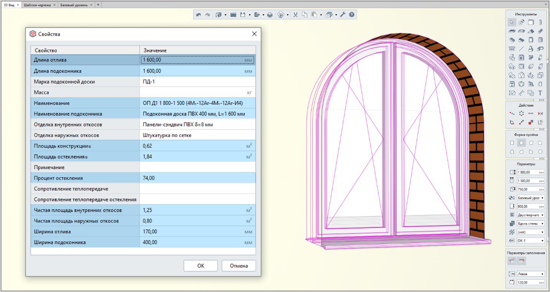Switch to the Шаблон чертежа tab
Viewport: 550px width, 292px height.
tap(37, 5)
